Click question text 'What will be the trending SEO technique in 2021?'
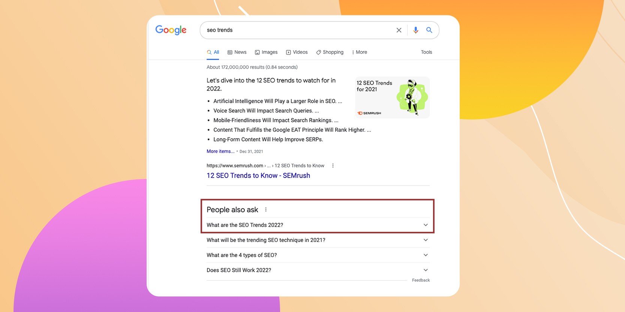Screen dimensions: 625x312 [x=266, y=240]
